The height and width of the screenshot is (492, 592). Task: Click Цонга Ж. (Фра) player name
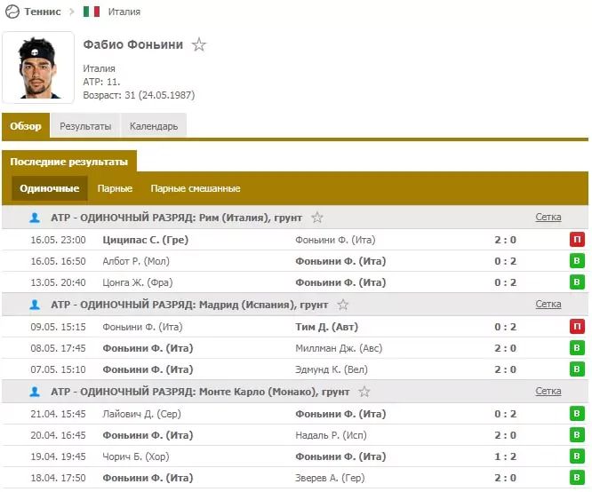coord(138,282)
